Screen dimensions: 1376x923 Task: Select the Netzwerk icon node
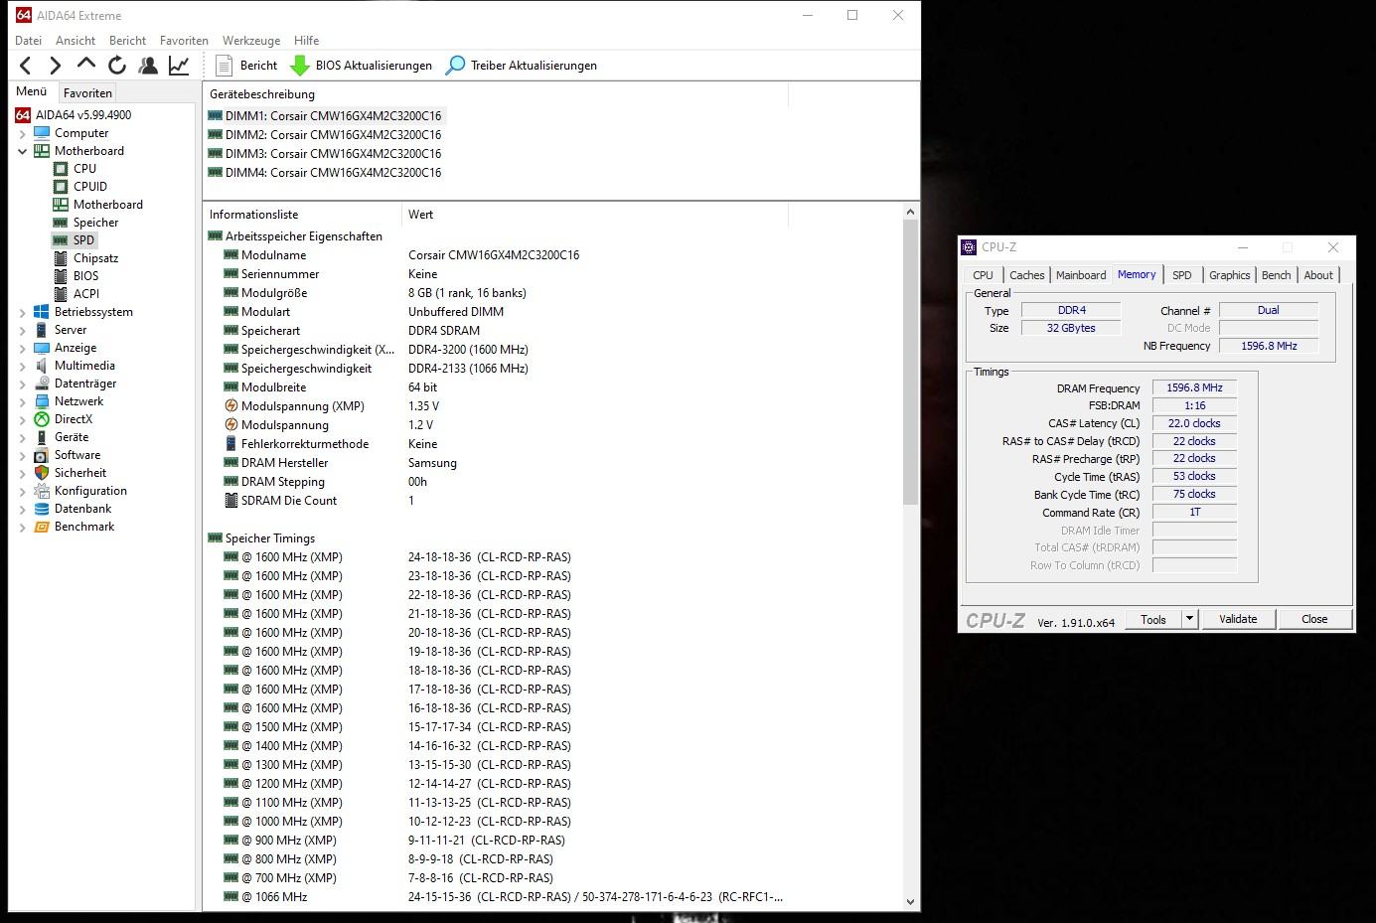(x=42, y=401)
